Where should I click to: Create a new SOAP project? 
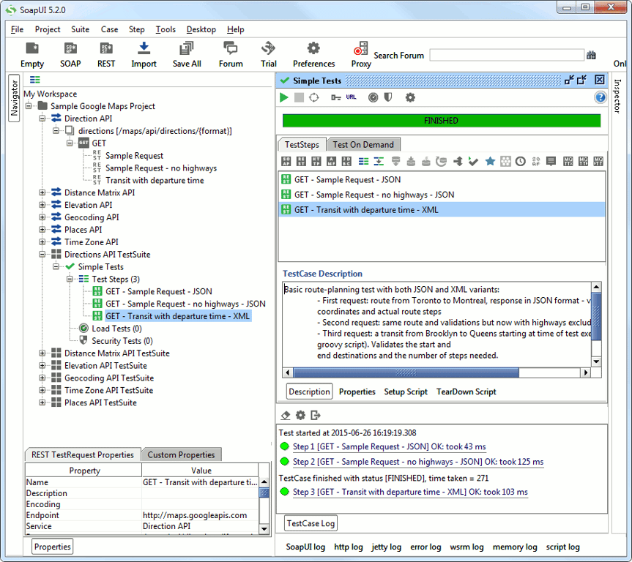click(x=70, y=55)
